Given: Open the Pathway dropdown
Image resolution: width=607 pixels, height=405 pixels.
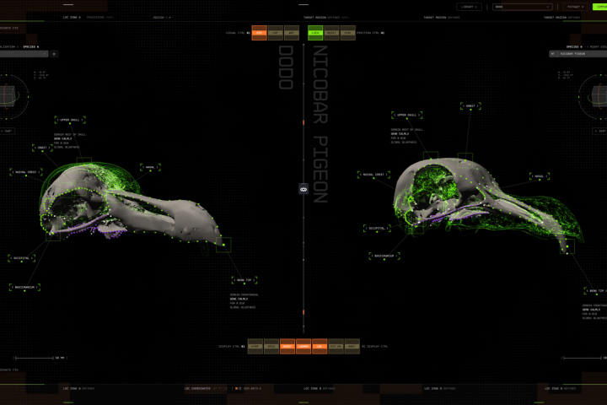Looking at the screenshot, I should pos(575,7).
